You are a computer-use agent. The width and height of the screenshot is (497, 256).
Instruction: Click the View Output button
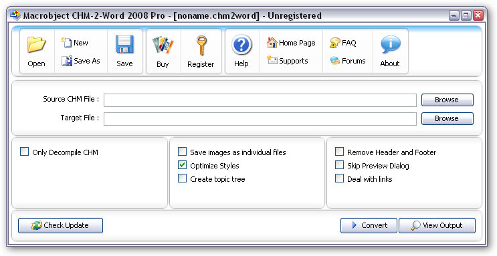tap(437, 225)
